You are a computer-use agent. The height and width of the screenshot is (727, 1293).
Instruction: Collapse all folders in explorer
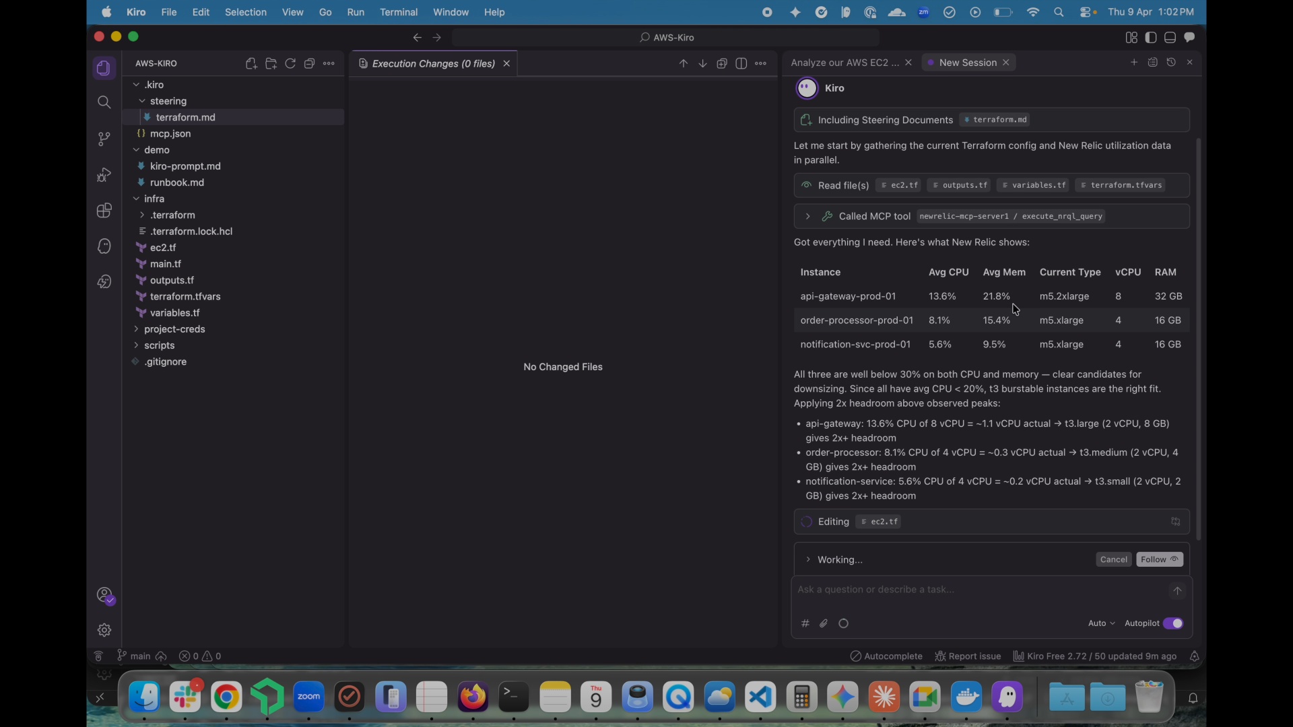[x=310, y=63]
